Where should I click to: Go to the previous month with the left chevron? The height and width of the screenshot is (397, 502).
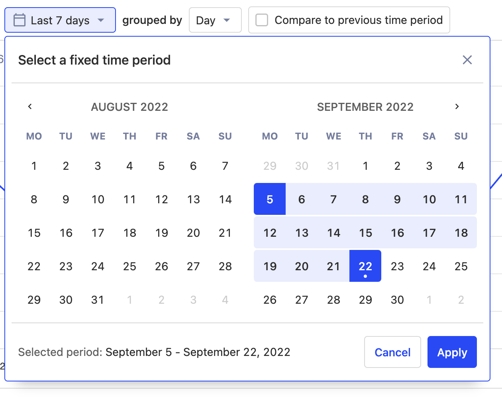(x=30, y=106)
